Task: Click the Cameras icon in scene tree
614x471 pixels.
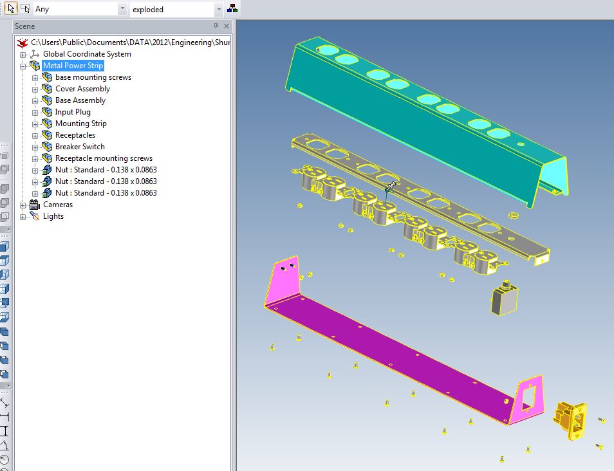Action: coord(35,205)
